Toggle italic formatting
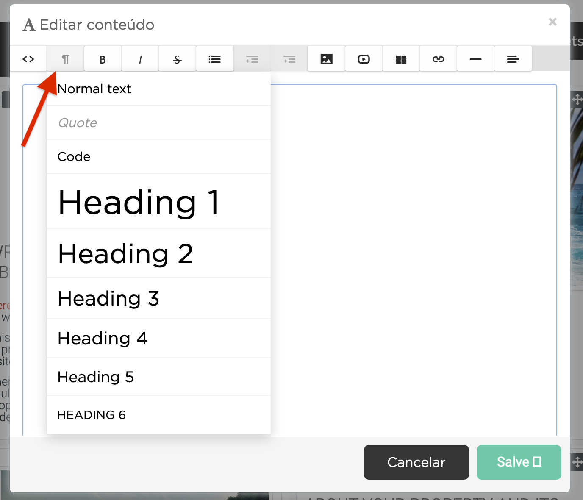583x500 pixels. pos(140,59)
